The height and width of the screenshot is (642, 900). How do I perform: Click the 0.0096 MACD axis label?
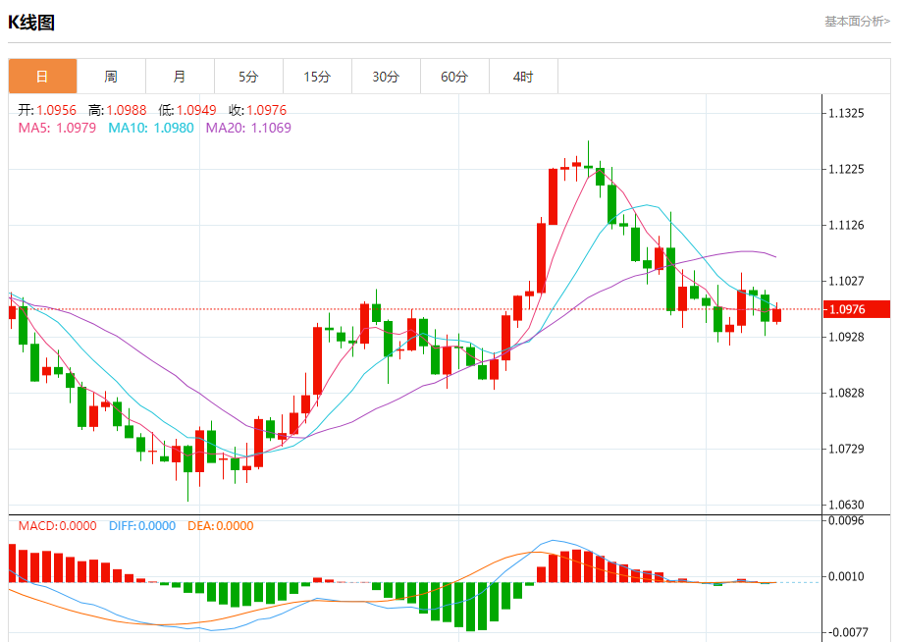click(846, 521)
